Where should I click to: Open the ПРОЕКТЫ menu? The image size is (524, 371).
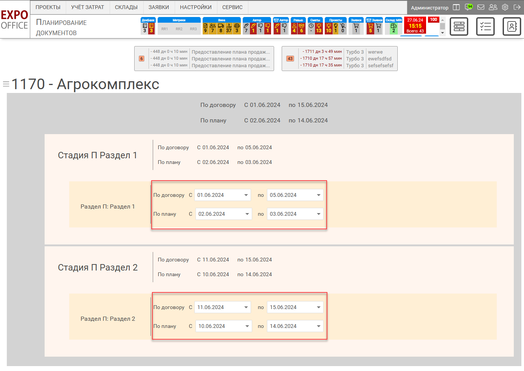(x=48, y=7)
